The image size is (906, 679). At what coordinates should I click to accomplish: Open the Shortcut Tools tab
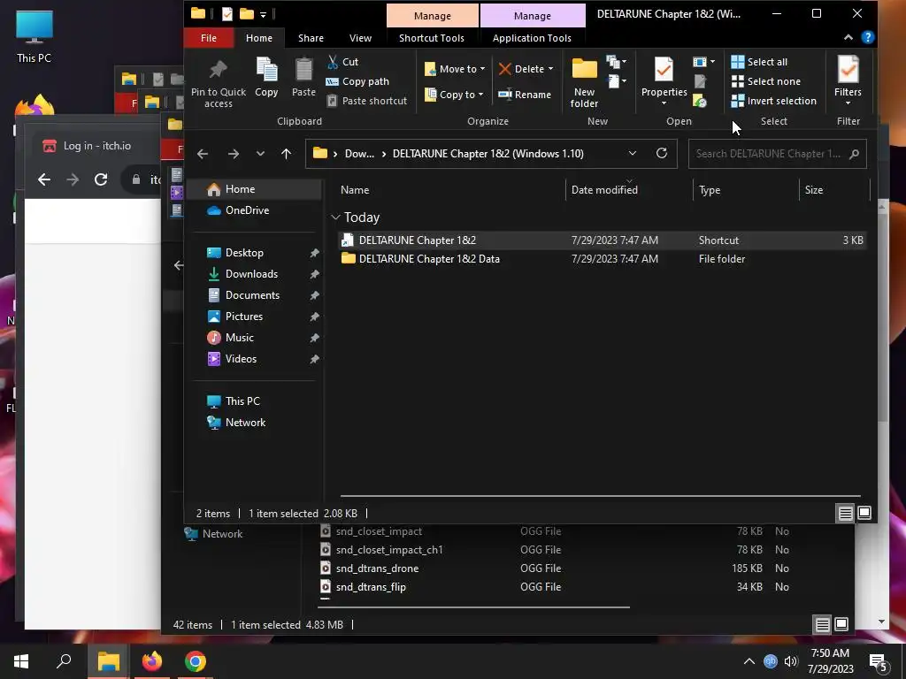click(x=432, y=38)
